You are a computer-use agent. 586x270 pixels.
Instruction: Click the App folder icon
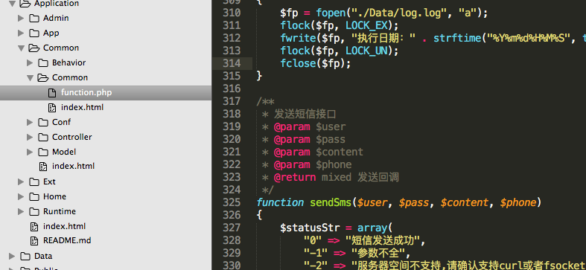point(34,33)
